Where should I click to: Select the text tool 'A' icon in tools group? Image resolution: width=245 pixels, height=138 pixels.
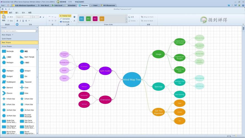74,21
